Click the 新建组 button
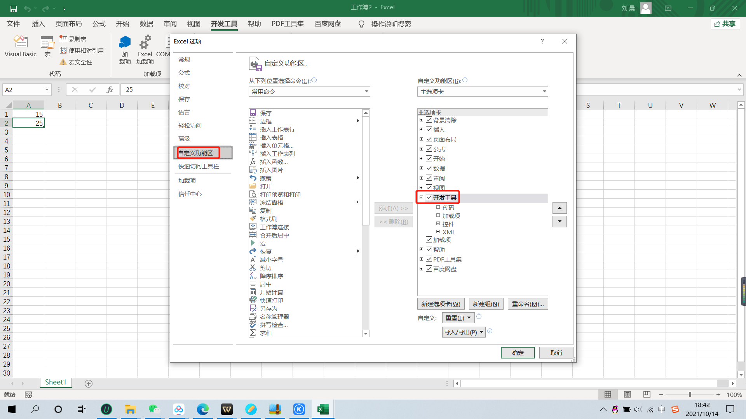Viewport: 746px width, 419px height. click(486, 304)
